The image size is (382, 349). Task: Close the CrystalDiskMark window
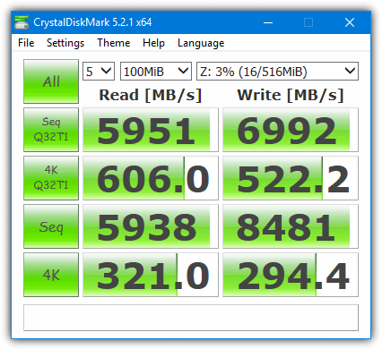350,22
